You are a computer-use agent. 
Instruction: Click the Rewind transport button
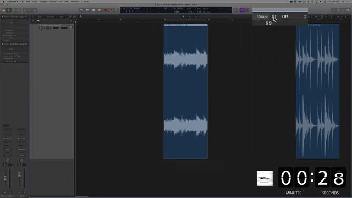point(81,10)
